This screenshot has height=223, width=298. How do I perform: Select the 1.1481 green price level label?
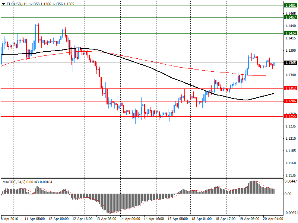[x=291, y=6]
